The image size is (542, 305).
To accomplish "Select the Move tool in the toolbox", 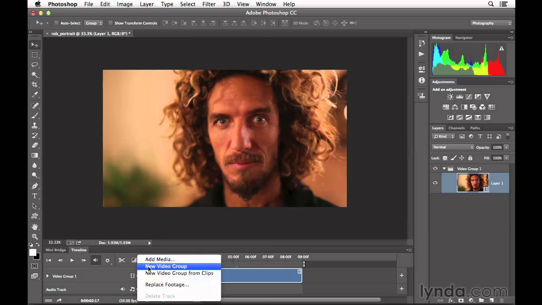I will pyautogui.click(x=35, y=45).
